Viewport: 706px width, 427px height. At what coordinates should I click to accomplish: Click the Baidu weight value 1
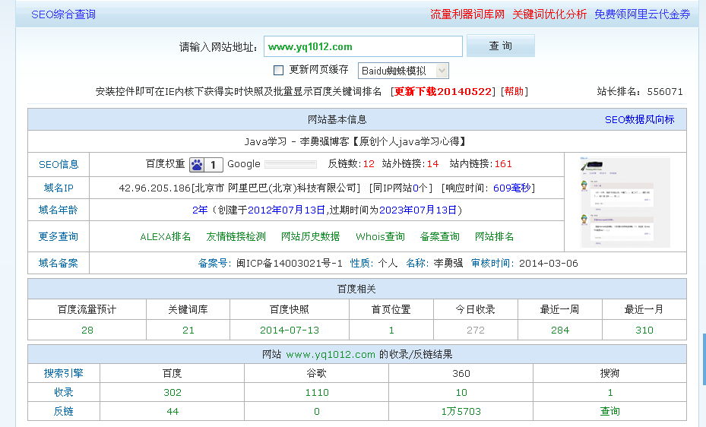214,165
